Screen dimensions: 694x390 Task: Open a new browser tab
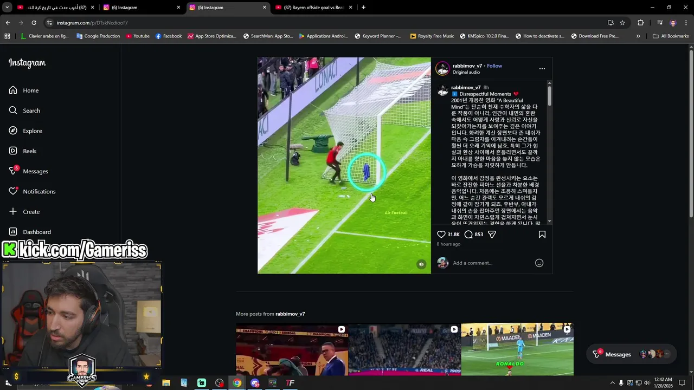coord(363,8)
